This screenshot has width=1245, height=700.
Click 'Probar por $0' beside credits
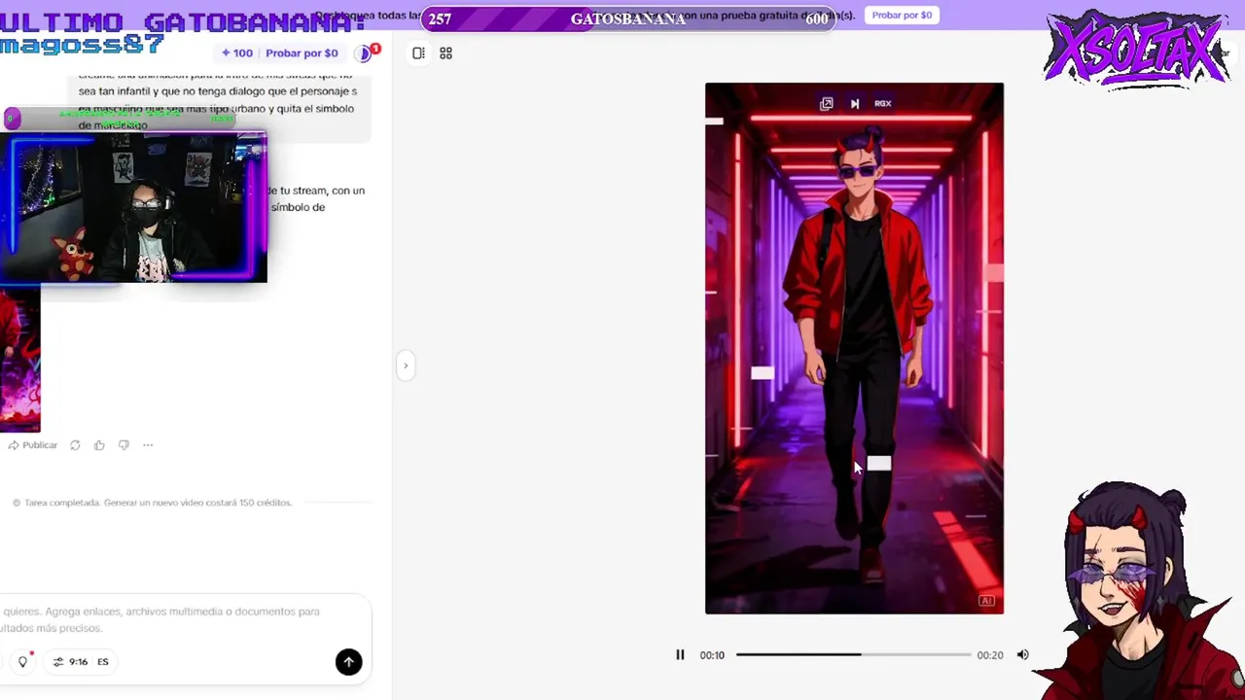[x=302, y=53]
